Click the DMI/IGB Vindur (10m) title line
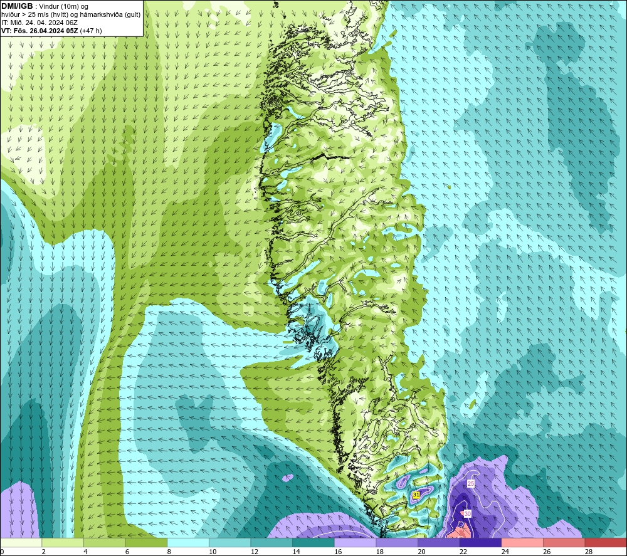The width and height of the screenshot is (627, 556). [x=45, y=6]
